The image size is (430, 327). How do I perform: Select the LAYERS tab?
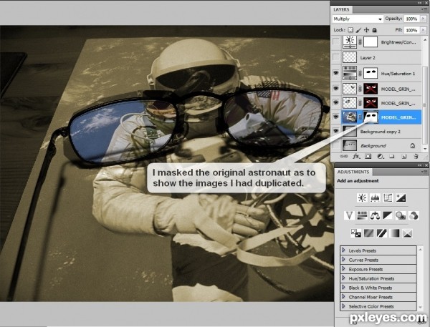tap(341, 9)
